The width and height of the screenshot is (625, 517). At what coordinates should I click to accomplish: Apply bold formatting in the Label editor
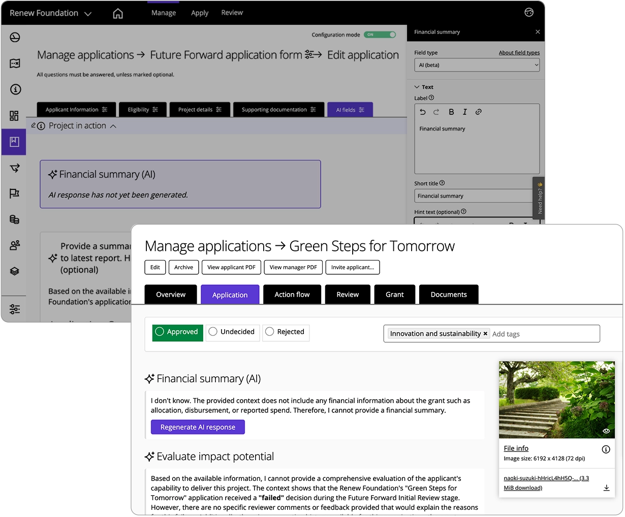451,112
